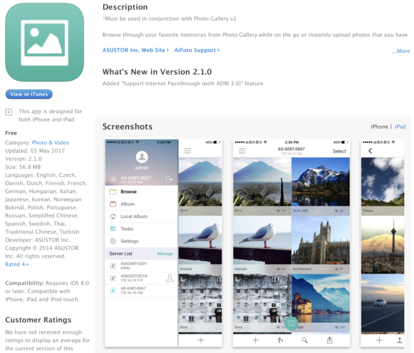The height and width of the screenshot is (353, 414).
Task: Open the Rated 4+ link
Action: coord(17,264)
